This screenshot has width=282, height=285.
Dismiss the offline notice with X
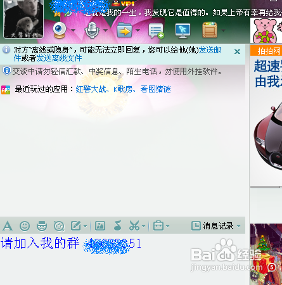pyautogui.click(x=237, y=51)
